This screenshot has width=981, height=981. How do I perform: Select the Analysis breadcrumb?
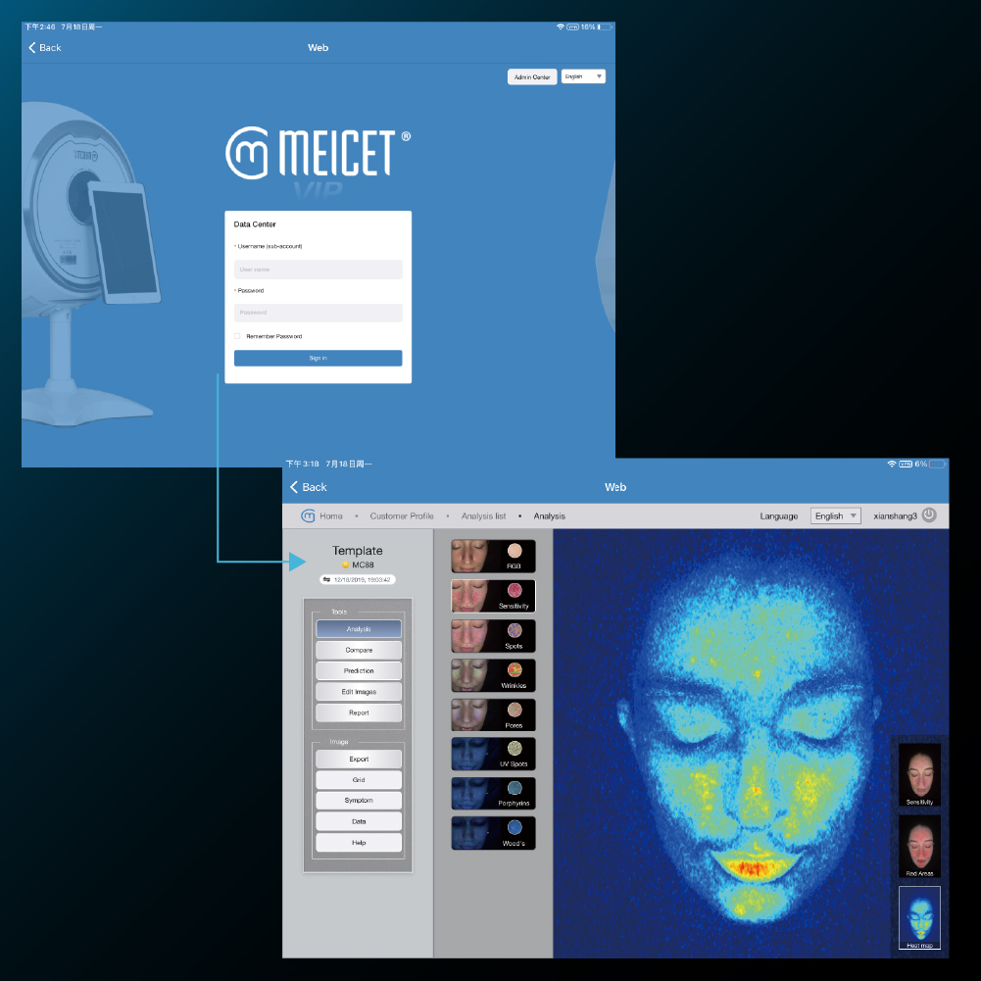[550, 516]
